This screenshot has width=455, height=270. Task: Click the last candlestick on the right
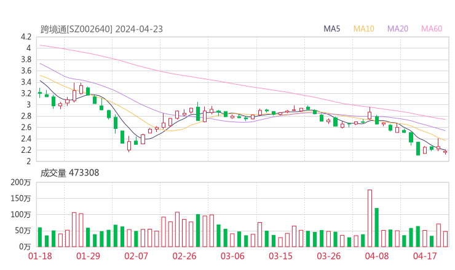445,152
